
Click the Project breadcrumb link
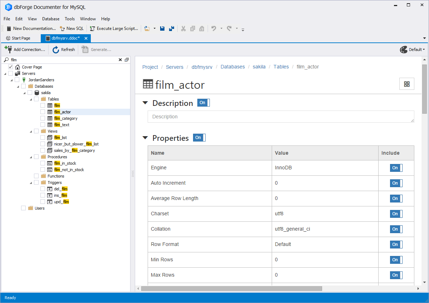pos(150,67)
